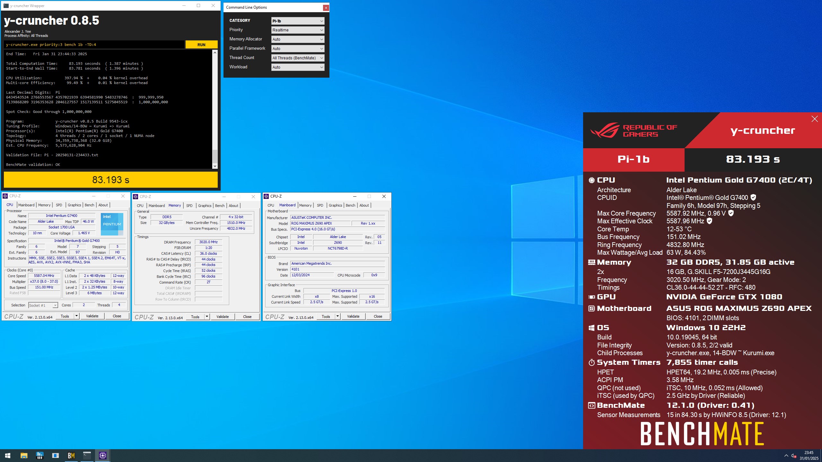Open Tools dropdown arrow in third CPU-Z window

(337, 316)
